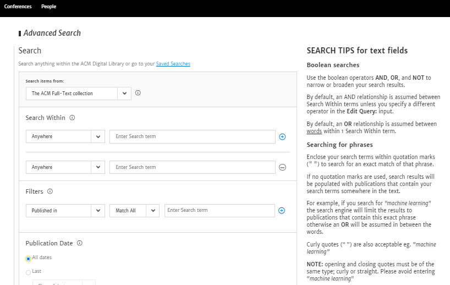The width and height of the screenshot is (450, 285).
Task: Open the Match All dropdown
Action: 134,211
